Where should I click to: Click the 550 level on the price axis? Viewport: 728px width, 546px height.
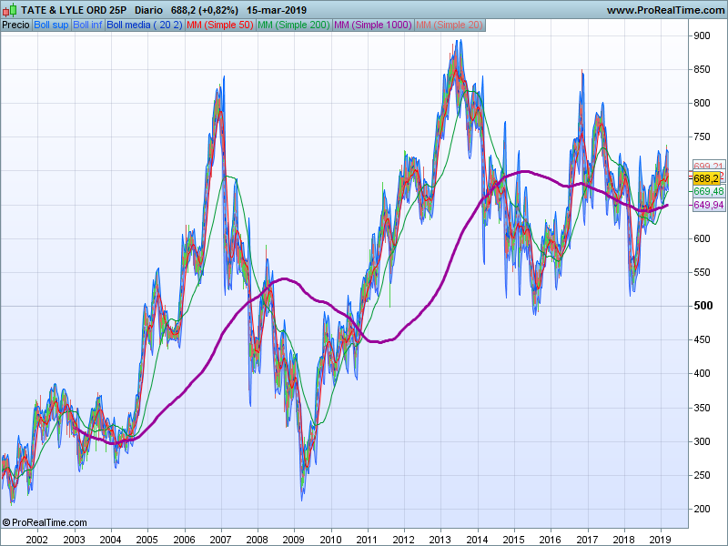(702, 272)
